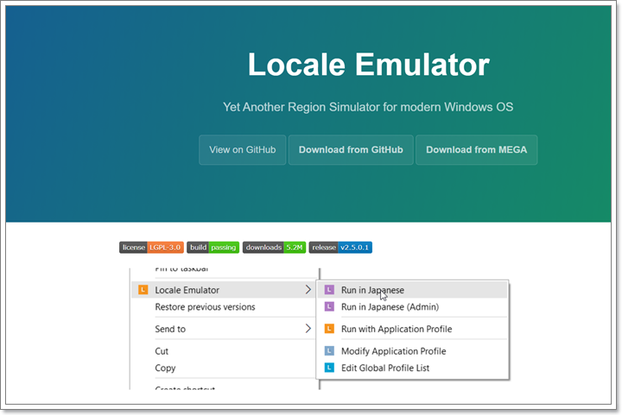Click the purple icon beside Run in Japanese (Admin)

click(329, 306)
